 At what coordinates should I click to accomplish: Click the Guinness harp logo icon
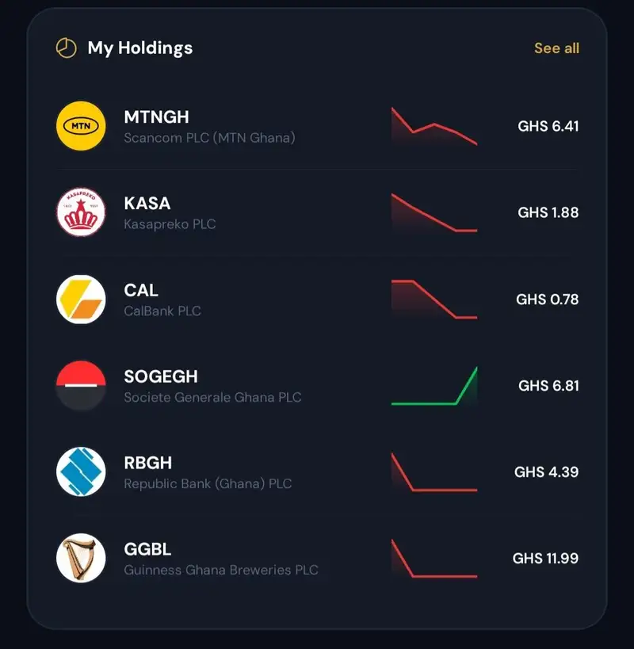pos(81,558)
